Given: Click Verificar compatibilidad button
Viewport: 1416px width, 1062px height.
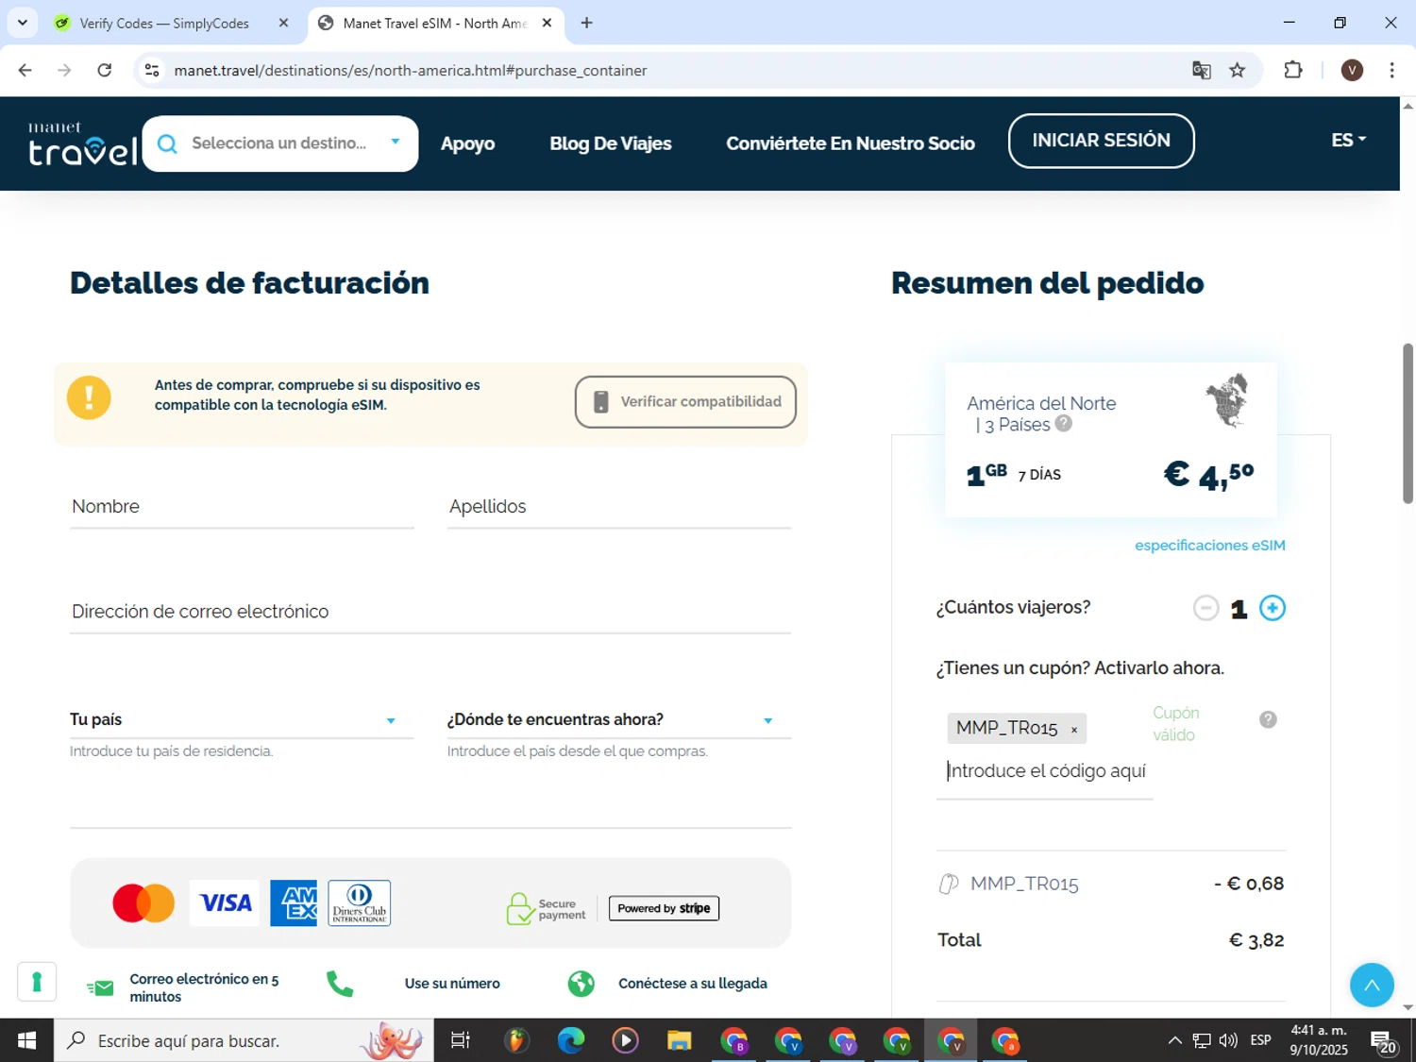Looking at the screenshot, I should [x=685, y=402].
